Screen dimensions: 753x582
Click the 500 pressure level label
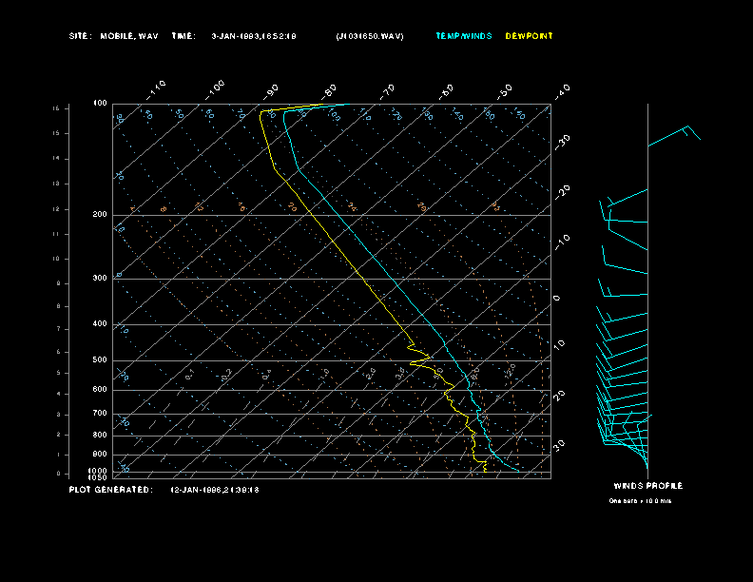100,360
